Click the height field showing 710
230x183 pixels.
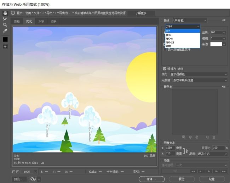point(170,154)
